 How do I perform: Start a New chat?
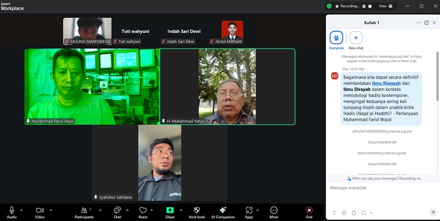pyautogui.click(x=356, y=40)
